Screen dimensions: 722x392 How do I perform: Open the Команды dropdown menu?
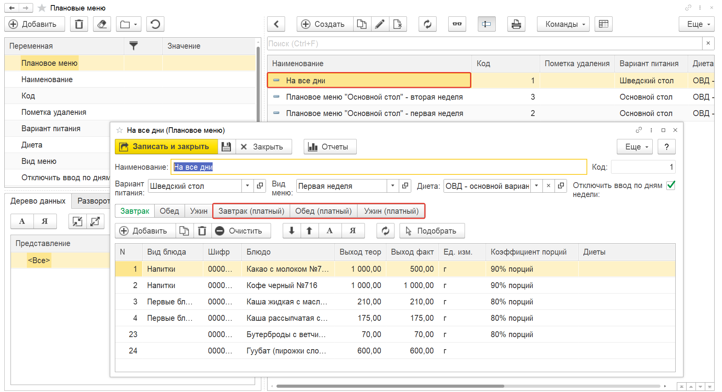point(563,24)
